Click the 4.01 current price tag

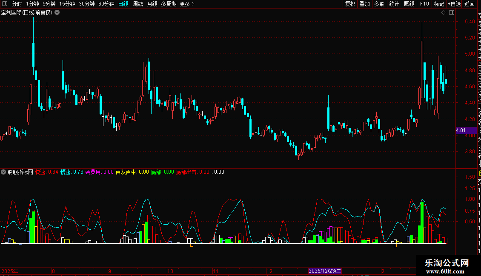467,130
